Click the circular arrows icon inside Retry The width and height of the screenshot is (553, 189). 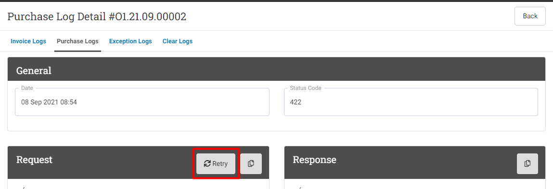coord(207,164)
